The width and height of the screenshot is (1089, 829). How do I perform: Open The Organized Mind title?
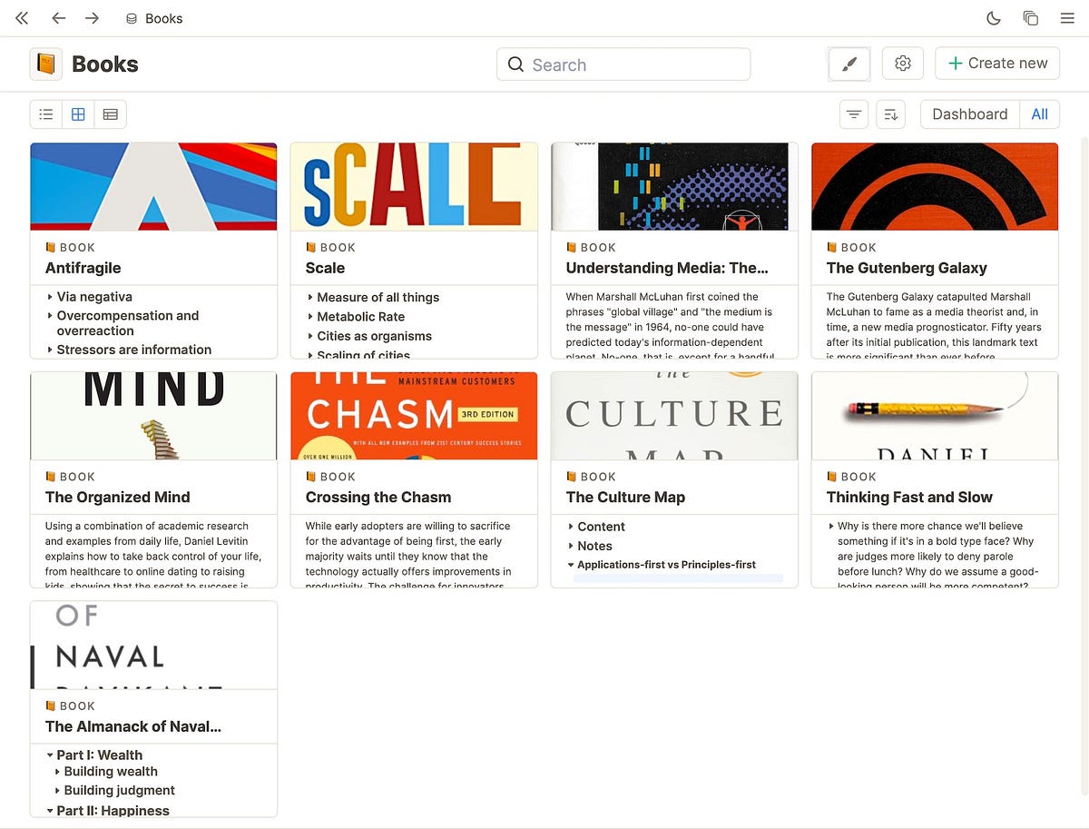coord(118,498)
